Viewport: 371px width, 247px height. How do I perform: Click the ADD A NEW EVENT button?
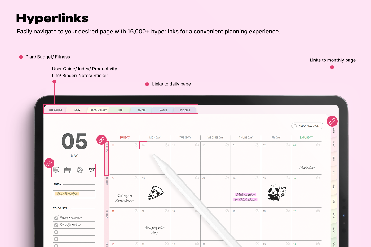(307, 126)
